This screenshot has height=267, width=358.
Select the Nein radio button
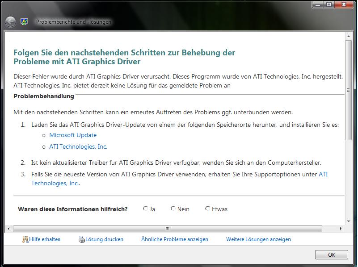click(x=173, y=209)
